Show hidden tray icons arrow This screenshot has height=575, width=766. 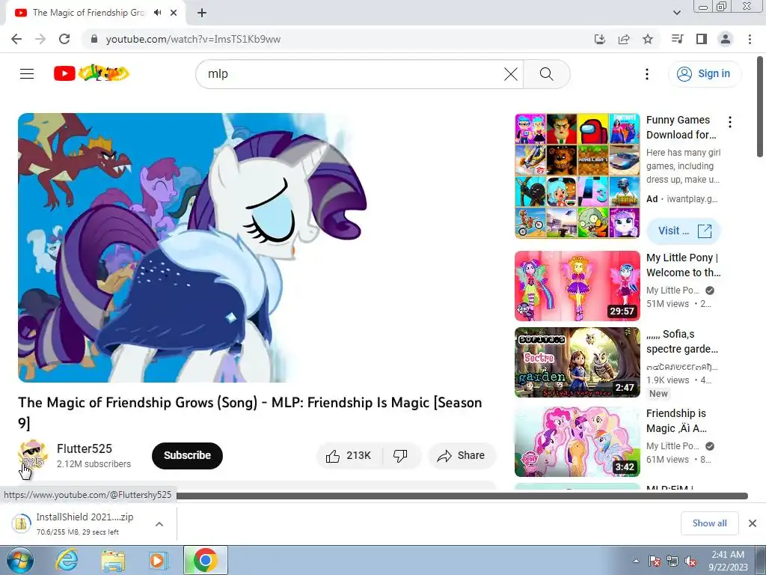636,561
